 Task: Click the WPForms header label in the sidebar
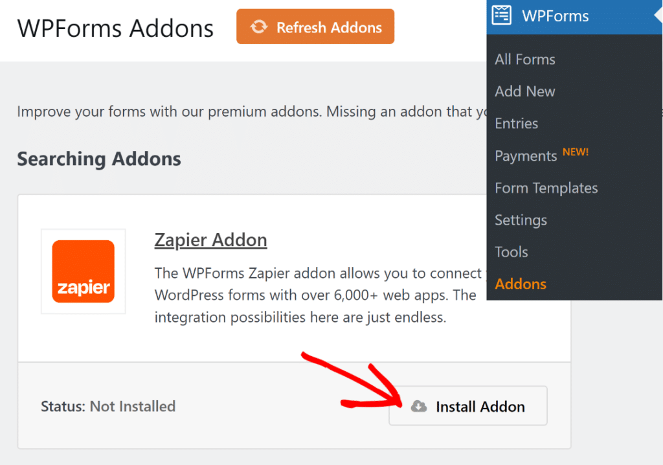[558, 16]
